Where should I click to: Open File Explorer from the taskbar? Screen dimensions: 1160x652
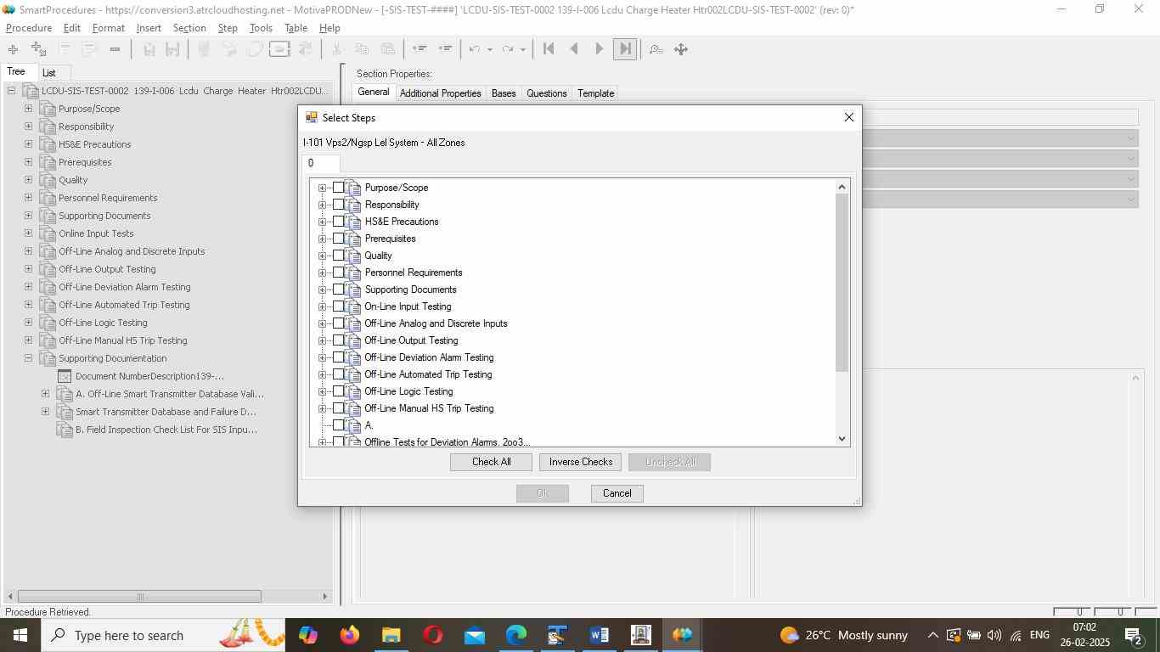click(391, 635)
